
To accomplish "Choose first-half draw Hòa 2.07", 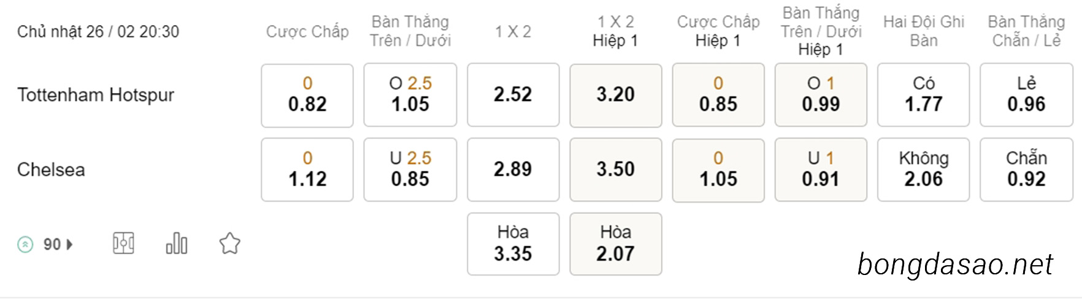I will (x=616, y=244).
